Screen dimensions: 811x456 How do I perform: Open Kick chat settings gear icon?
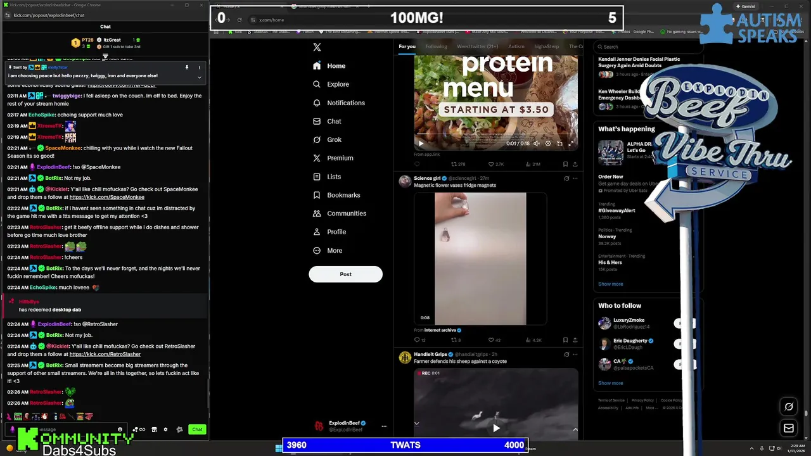165,429
